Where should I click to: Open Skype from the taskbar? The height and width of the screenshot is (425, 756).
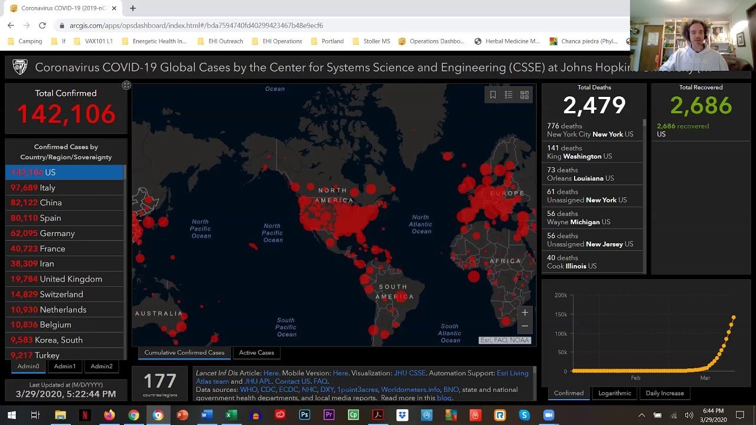coord(524,415)
